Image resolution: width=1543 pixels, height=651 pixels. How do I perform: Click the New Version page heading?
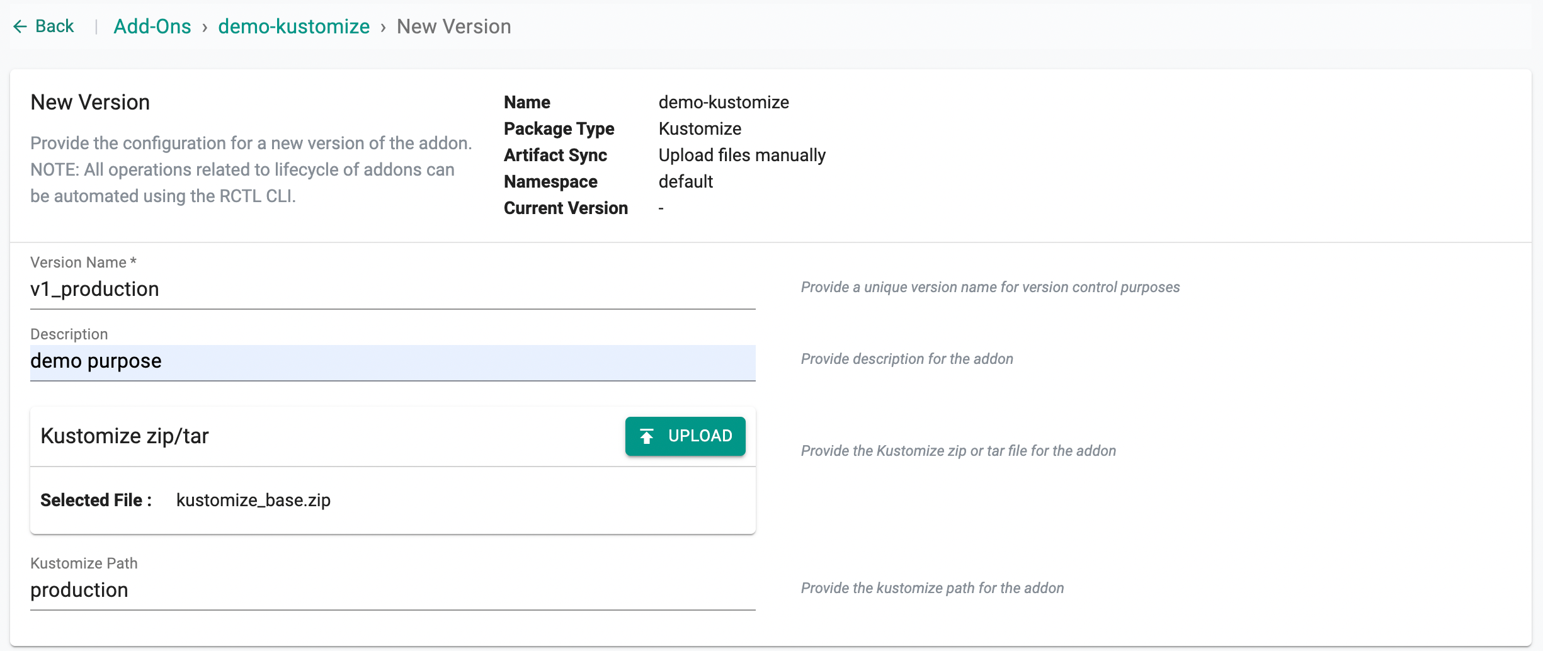pyautogui.click(x=90, y=102)
